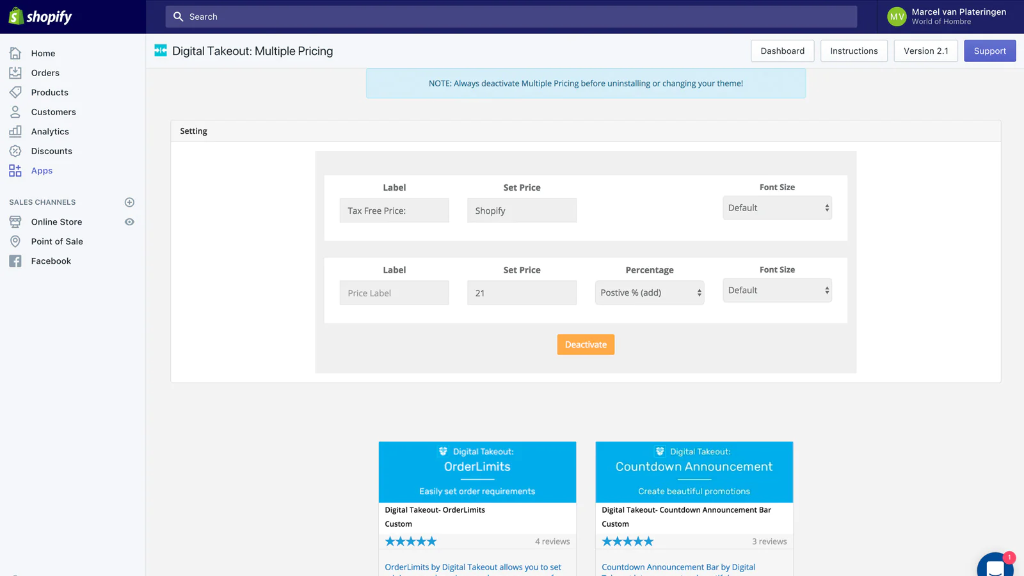This screenshot has width=1024, height=576.
Task: Open the Instructions page
Action: [x=854, y=51]
